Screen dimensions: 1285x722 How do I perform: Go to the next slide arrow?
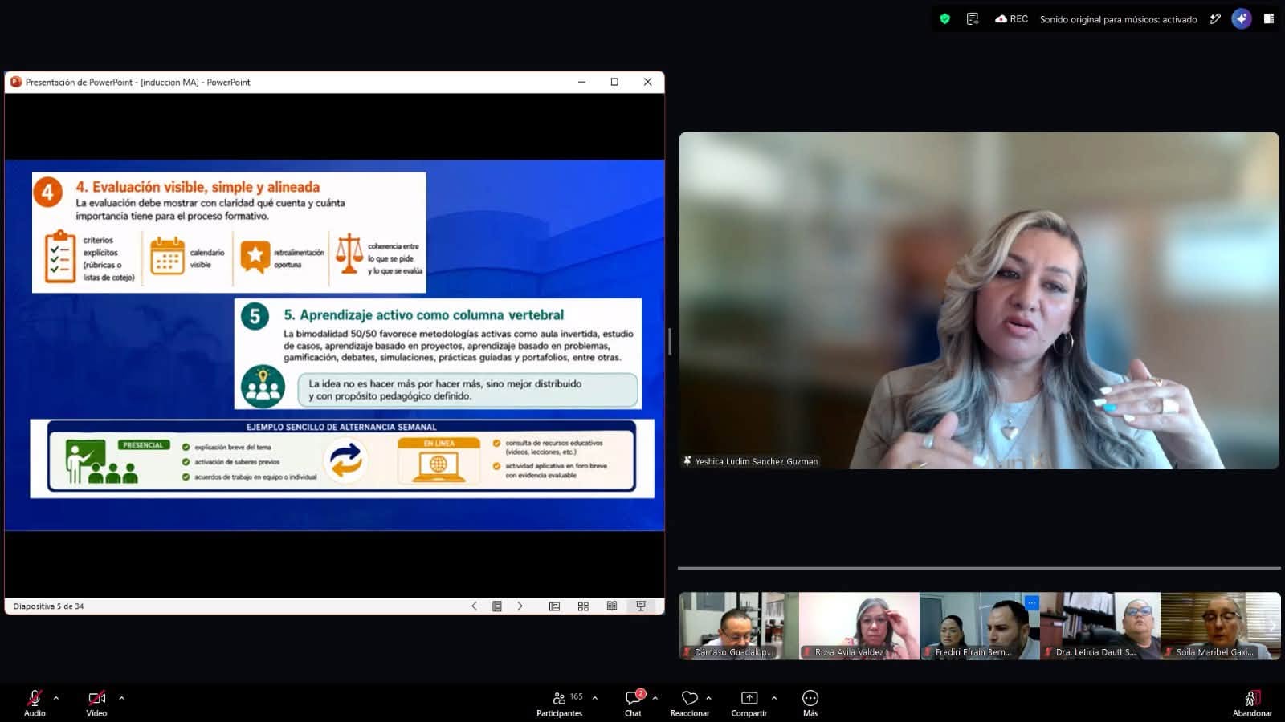click(x=520, y=606)
